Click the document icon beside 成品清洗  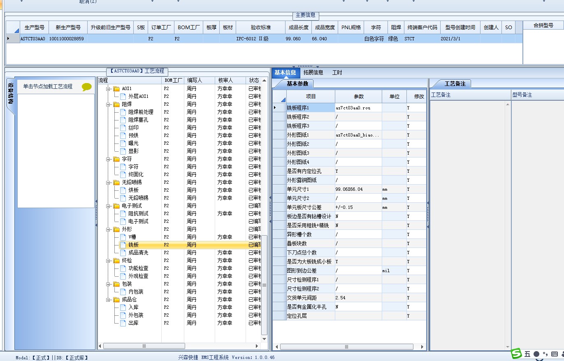coord(123,252)
